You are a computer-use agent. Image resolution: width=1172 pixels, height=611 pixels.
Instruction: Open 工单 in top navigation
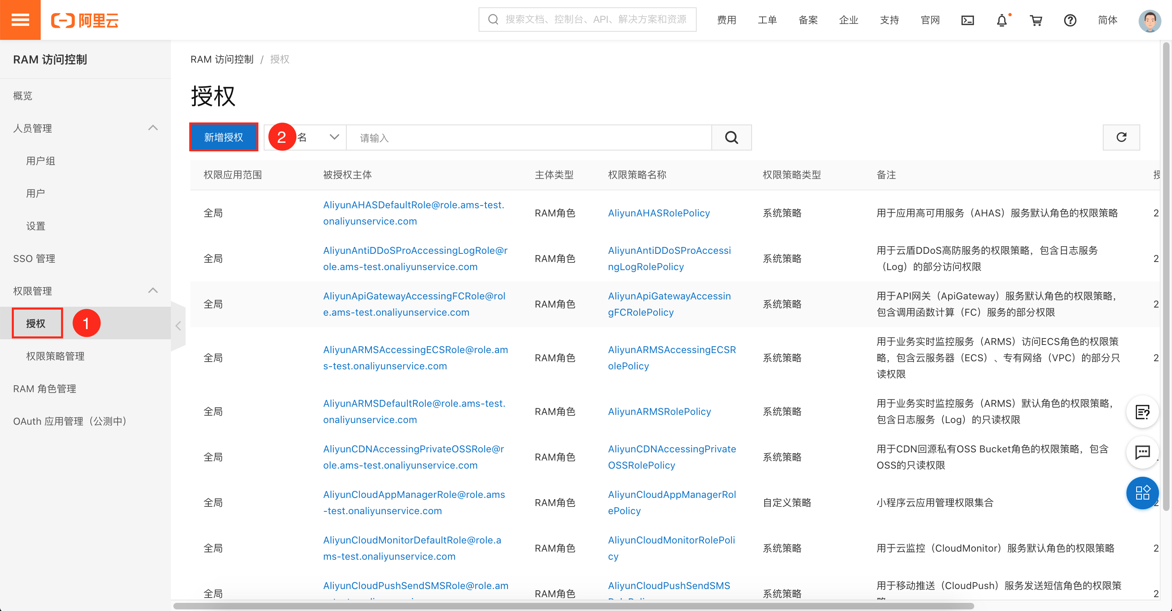767,20
